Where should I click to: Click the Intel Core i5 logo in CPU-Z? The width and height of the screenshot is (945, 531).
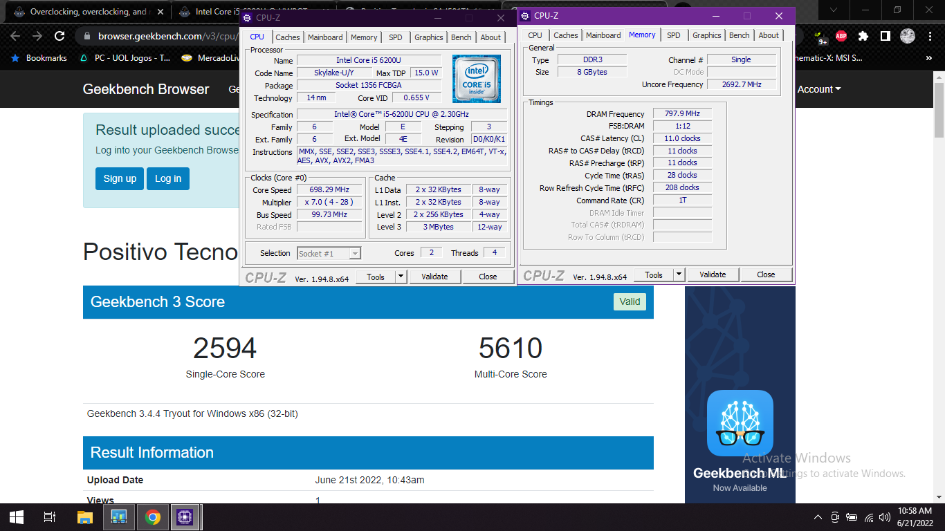tap(477, 79)
